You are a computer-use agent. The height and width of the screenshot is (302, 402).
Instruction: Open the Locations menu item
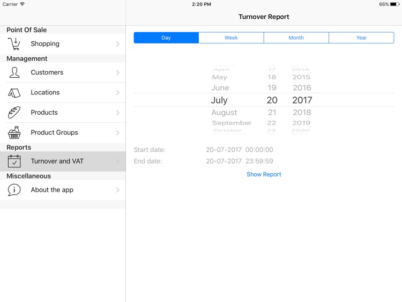[63, 93]
